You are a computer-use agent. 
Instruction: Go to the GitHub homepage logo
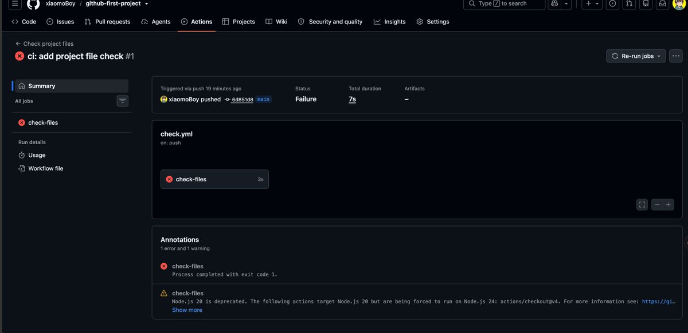click(33, 4)
